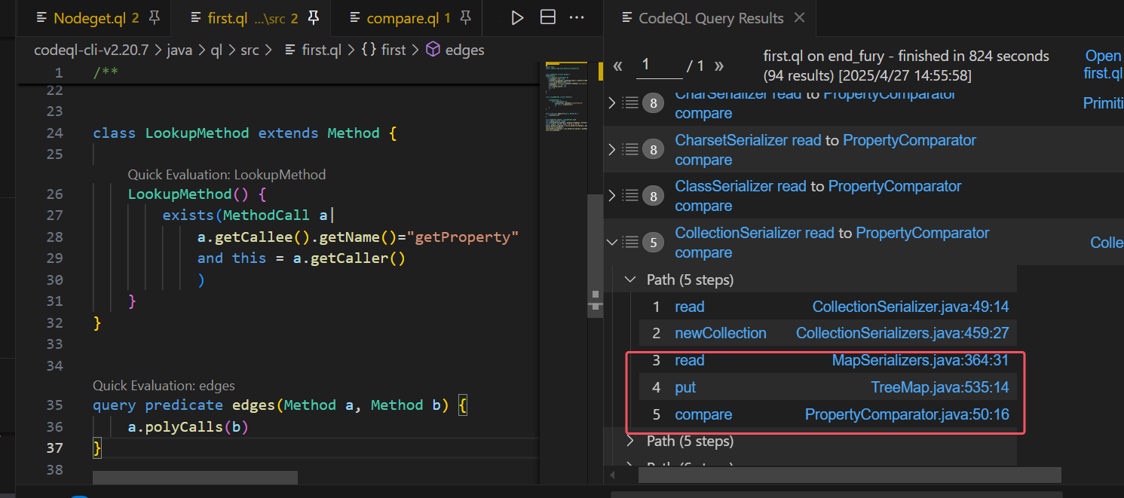The width and height of the screenshot is (1124, 498).
Task: Close the CodeQL Query Results tab
Action: tap(800, 17)
